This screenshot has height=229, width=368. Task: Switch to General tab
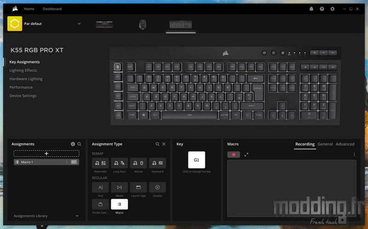coord(325,144)
